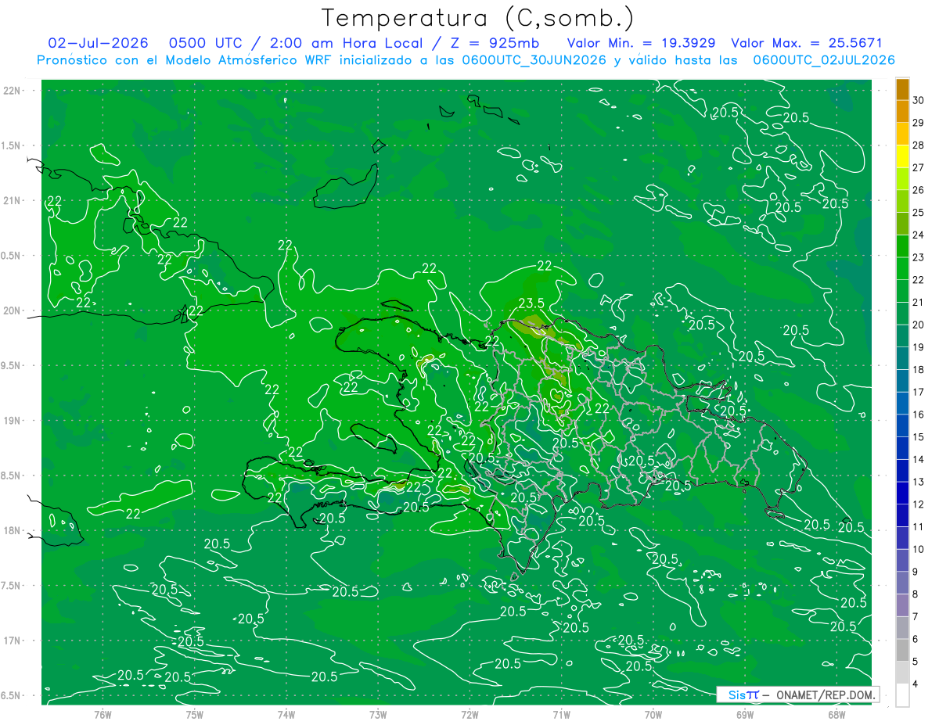Click the brown-orange swatch above 30 on the color scale

point(902,89)
